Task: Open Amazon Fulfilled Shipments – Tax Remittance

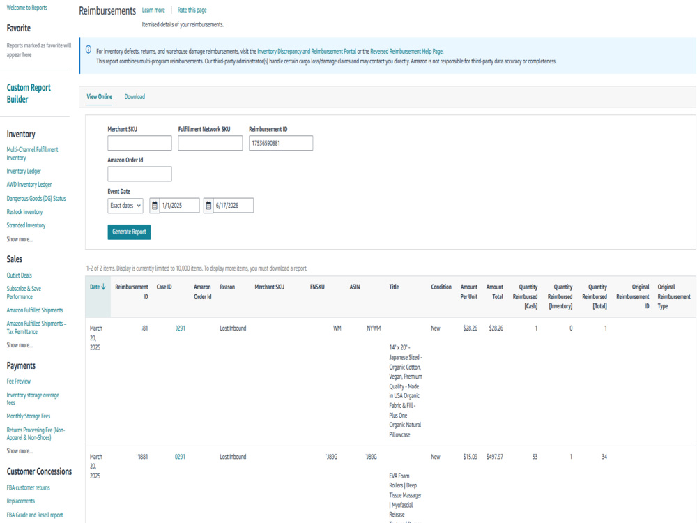Action: click(x=36, y=327)
